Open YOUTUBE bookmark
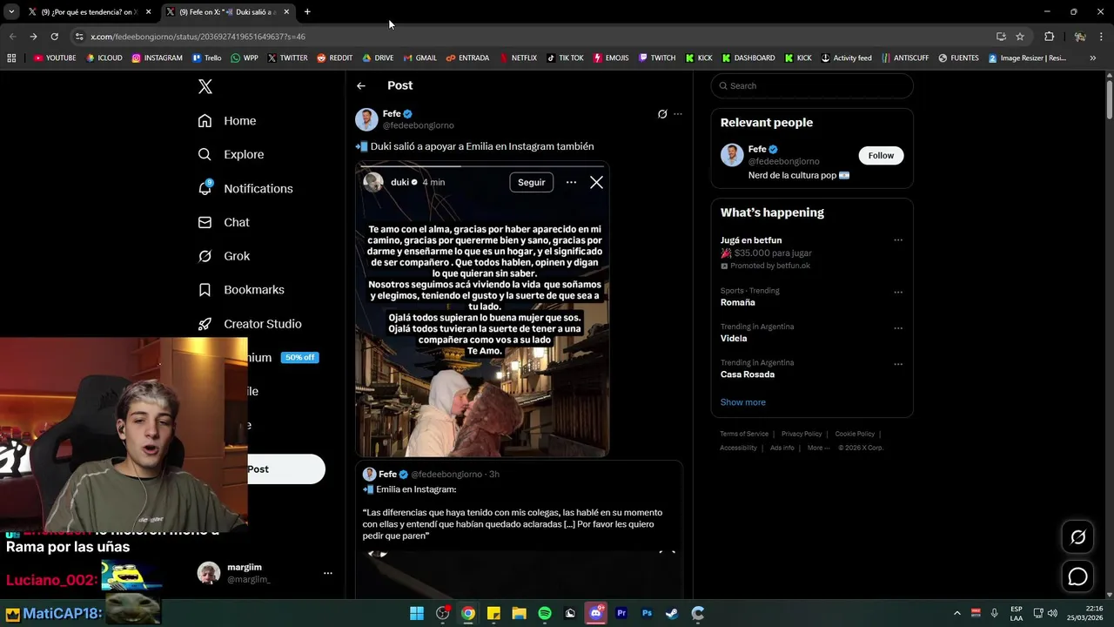 coord(55,58)
